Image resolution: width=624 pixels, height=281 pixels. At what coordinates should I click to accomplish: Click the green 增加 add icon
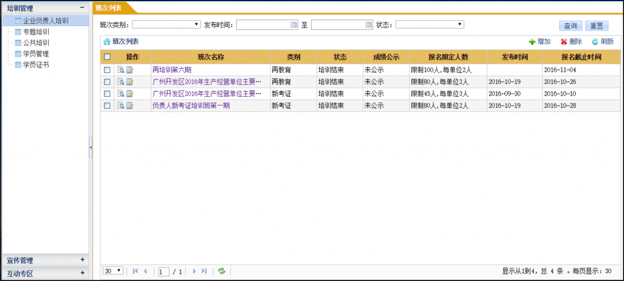pos(532,42)
